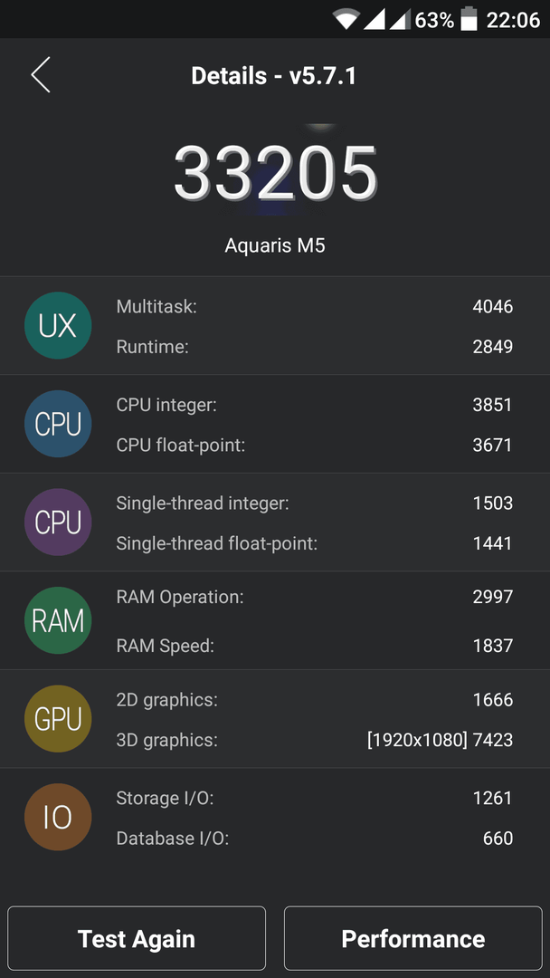Click the blue CPU category icon
The image size is (550, 978).
(58, 424)
